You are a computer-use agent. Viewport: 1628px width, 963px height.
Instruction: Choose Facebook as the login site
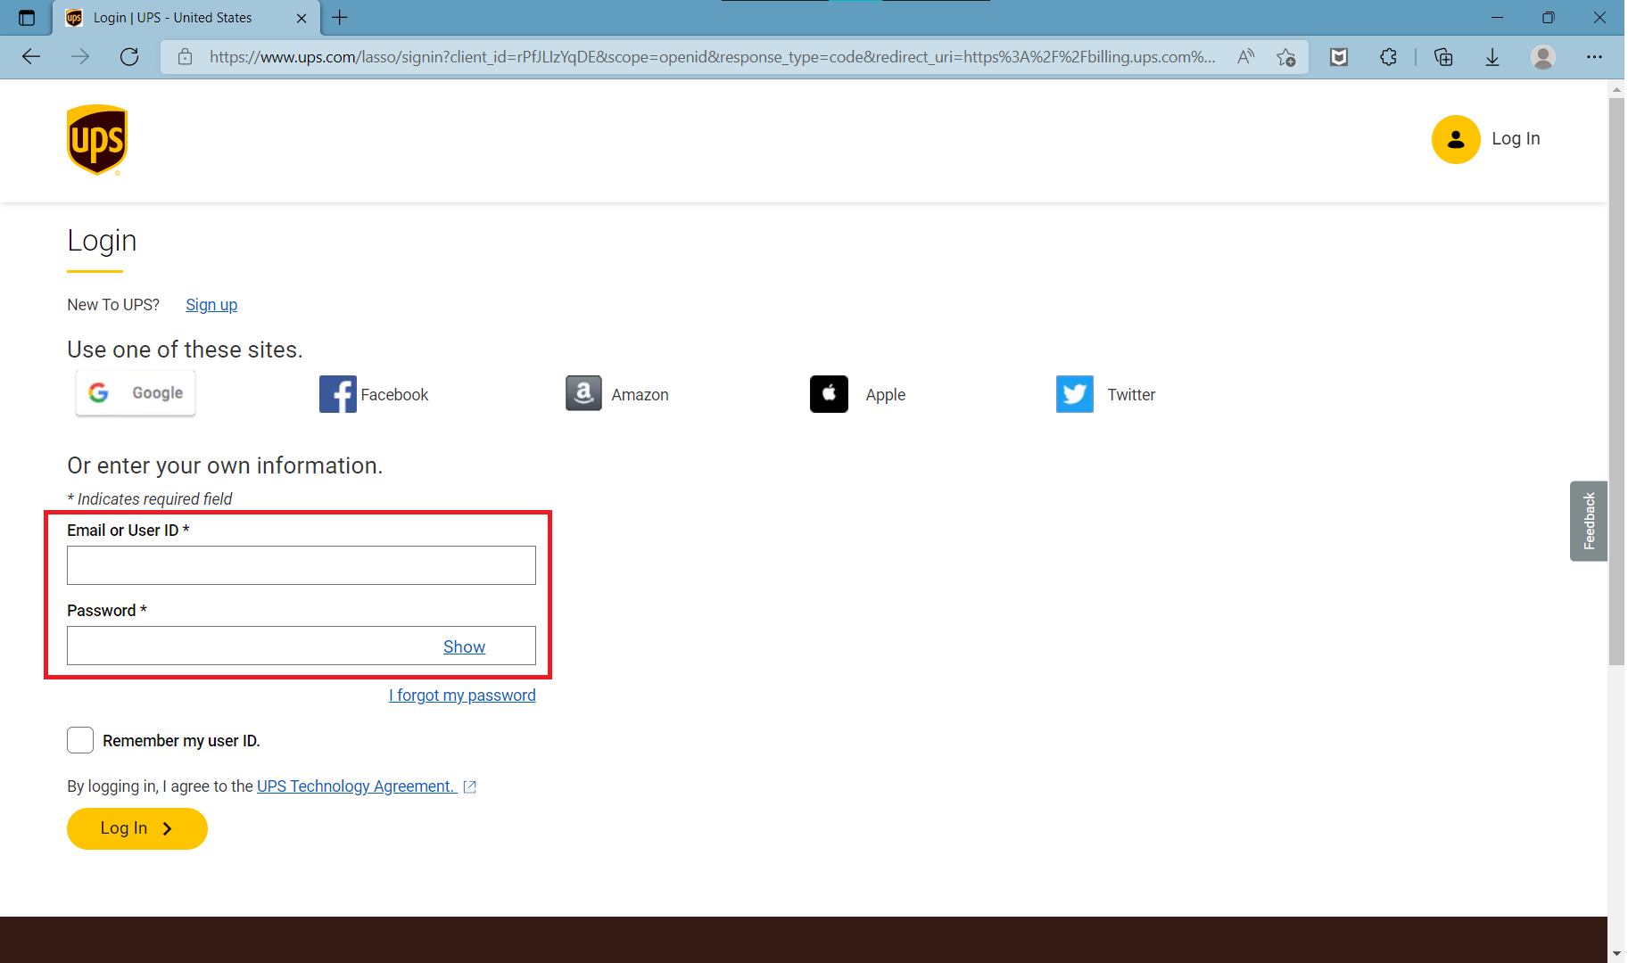pyautogui.click(x=338, y=394)
